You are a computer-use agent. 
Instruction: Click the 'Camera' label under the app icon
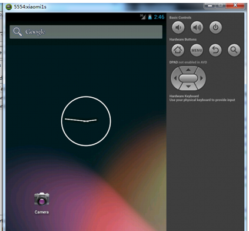point(42,212)
